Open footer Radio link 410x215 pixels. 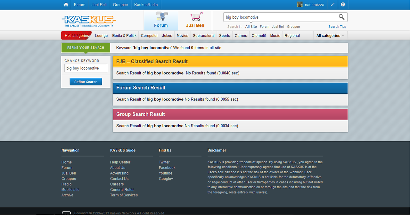[67, 184]
